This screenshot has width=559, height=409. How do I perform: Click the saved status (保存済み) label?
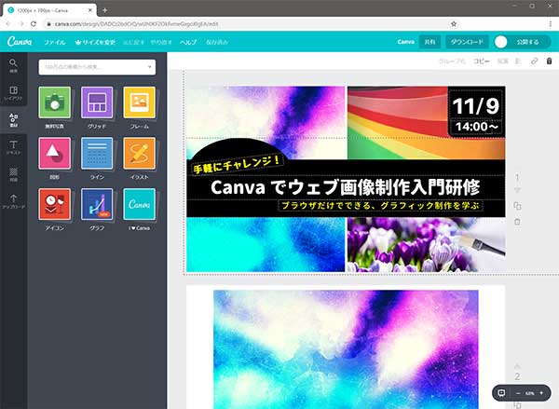point(217,42)
